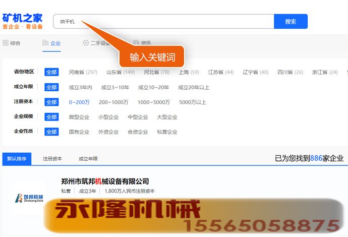Image resolution: width=348 pixels, height=237 pixels.
Task: Click the 二手设备 circle icon
Action: (86, 43)
